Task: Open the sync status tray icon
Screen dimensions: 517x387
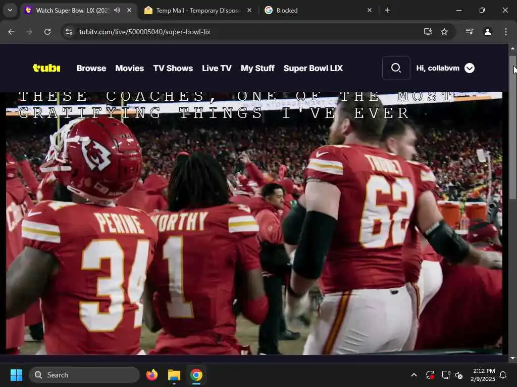Action: pyautogui.click(x=430, y=375)
